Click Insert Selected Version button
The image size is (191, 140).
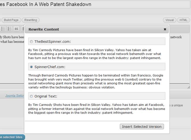(142, 126)
